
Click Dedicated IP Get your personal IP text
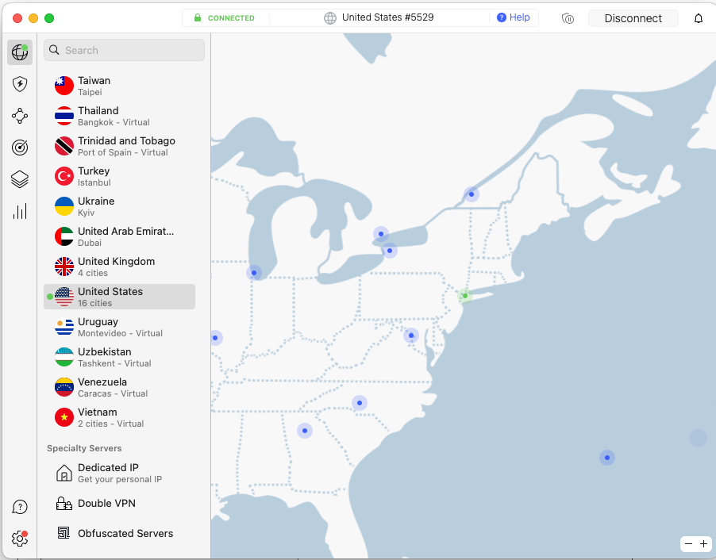(x=120, y=473)
